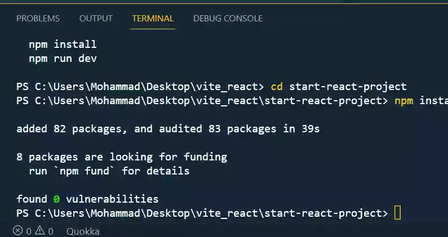Screen dimensions: 448x237
Task: Click the truncated yellow 'npm insta' command
Action: coord(421,101)
